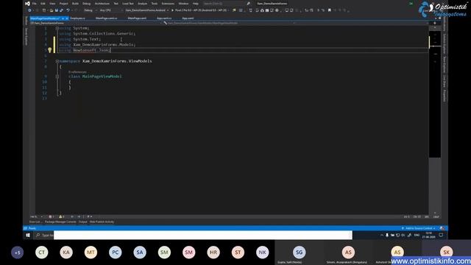Viewport: 471px width, 265px height.
Task: Click the Visual Studio search box
Action: click(227, 4)
